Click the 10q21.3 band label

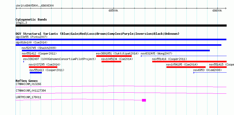click(21, 23)
